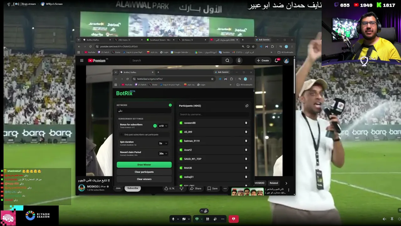
Task: Expand the participants panel above call bar
Action: (204, 211)
